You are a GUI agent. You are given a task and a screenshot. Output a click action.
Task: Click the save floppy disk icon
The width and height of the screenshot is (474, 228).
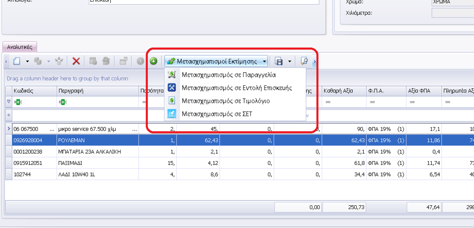[279, 61]
